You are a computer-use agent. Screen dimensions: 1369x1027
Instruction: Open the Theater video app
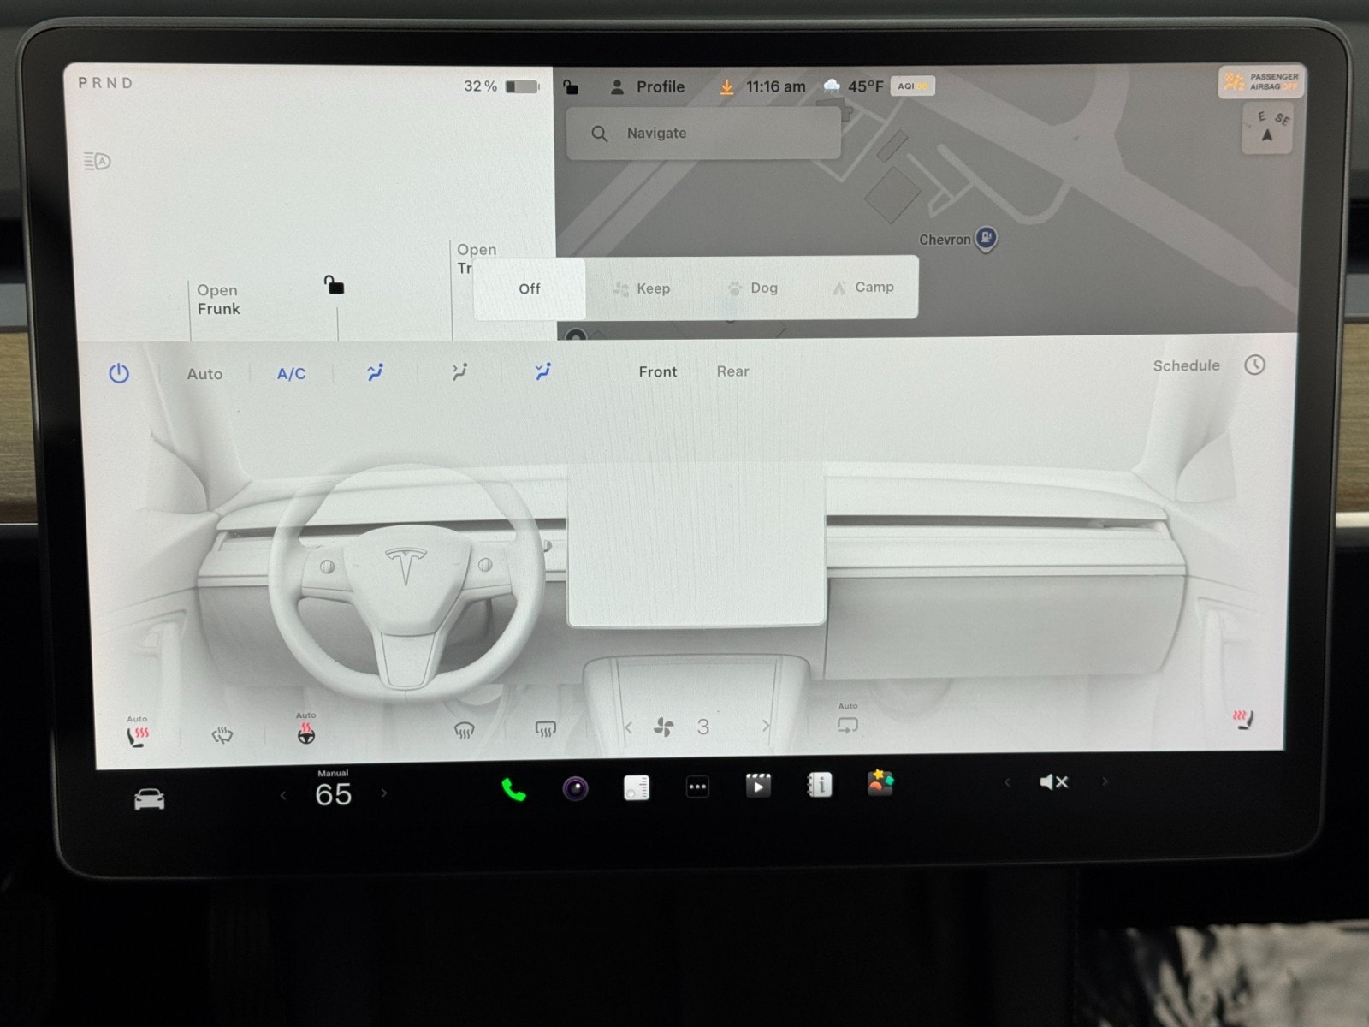[758, 785]
